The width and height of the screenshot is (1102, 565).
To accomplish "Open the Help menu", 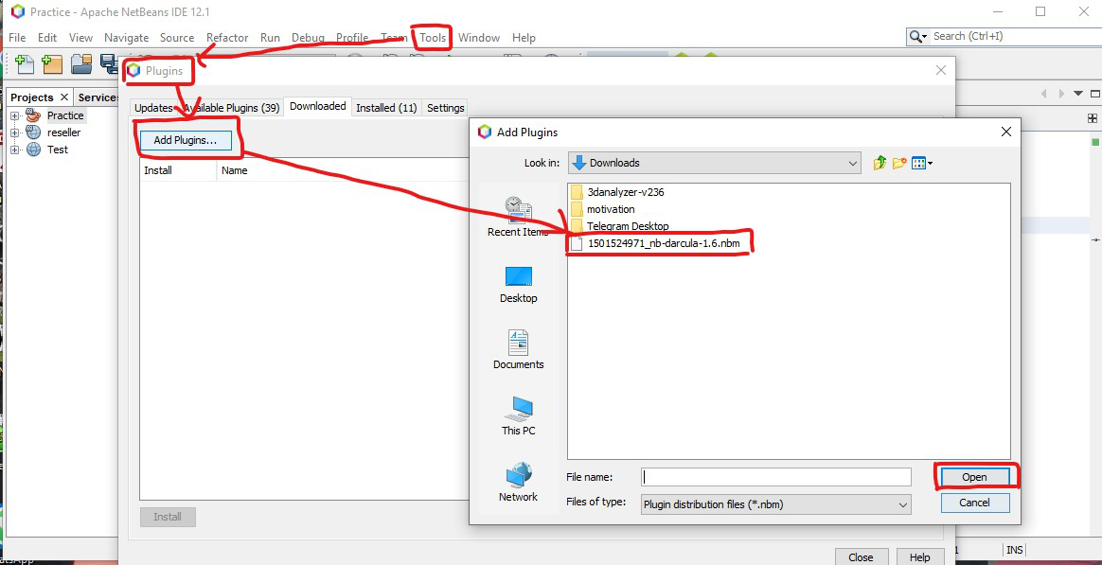I will pos(524,38).
